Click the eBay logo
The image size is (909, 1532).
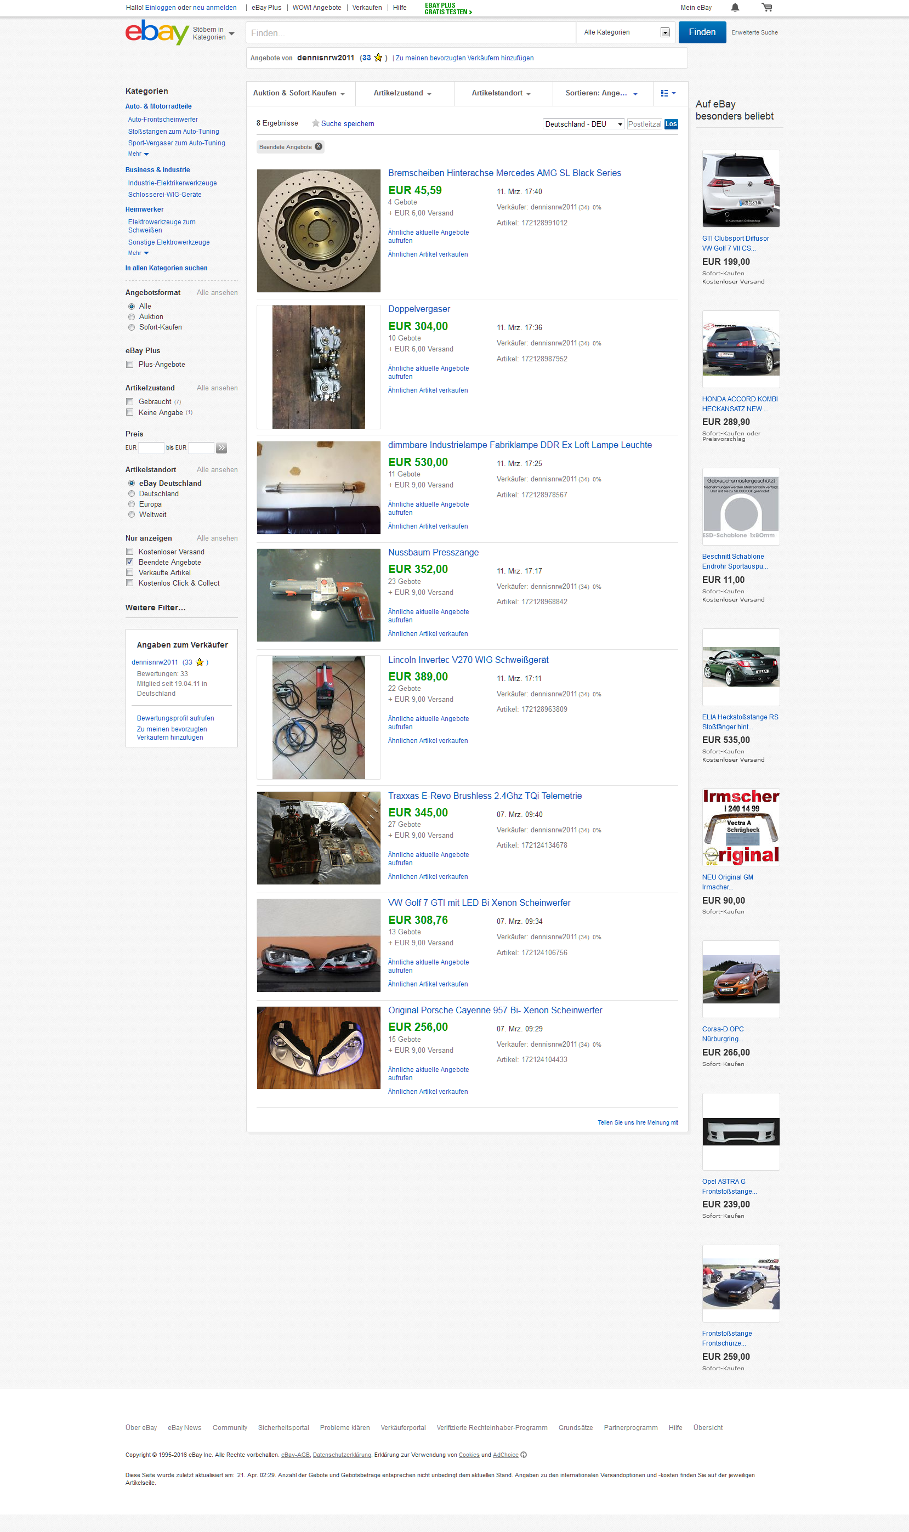click(x=157, y=32)
